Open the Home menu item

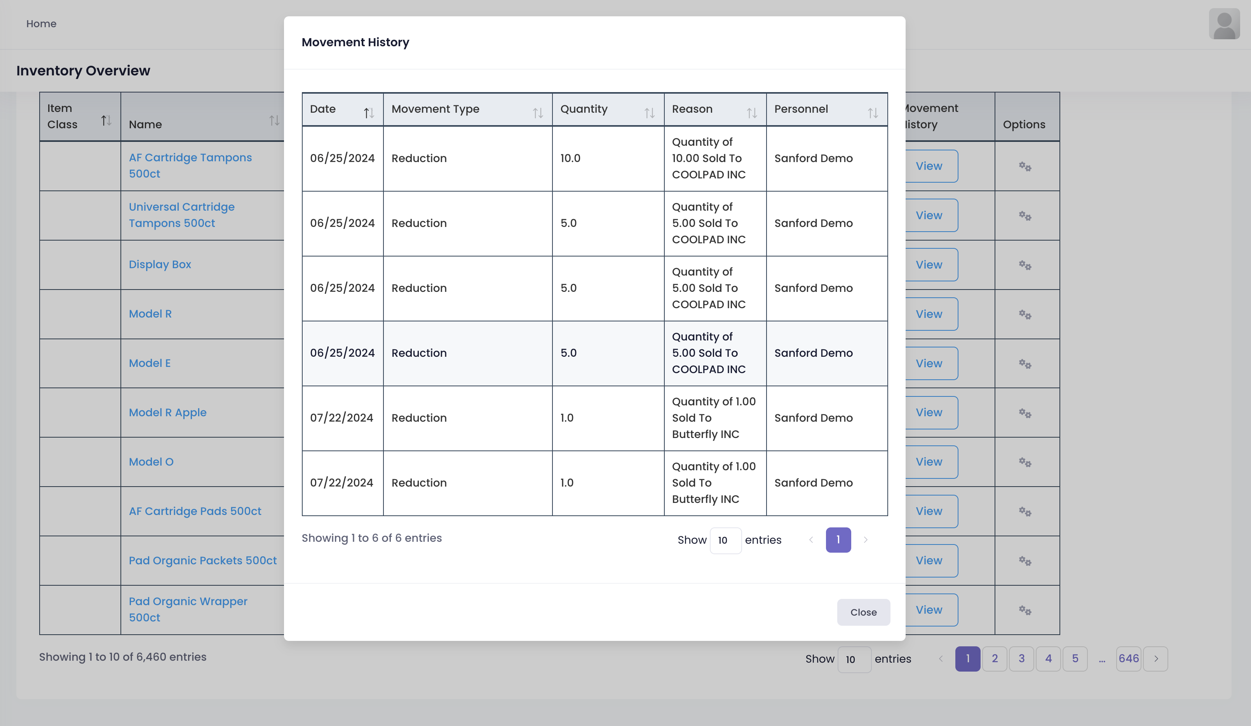pyautogui.click(x=41, y=24)
